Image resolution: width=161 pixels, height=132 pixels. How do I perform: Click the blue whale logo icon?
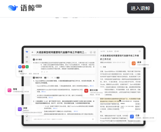click(x=13, y=8)
